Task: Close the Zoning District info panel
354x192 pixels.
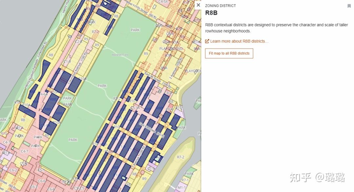Action: 198,5
